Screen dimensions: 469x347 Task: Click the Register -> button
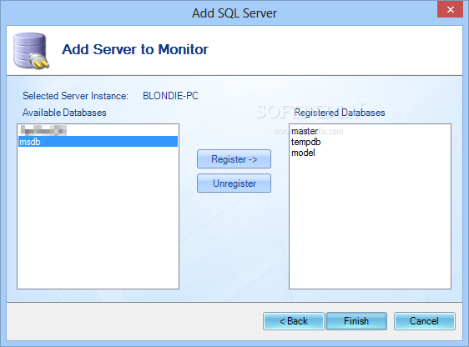click(x=234, y=159)
